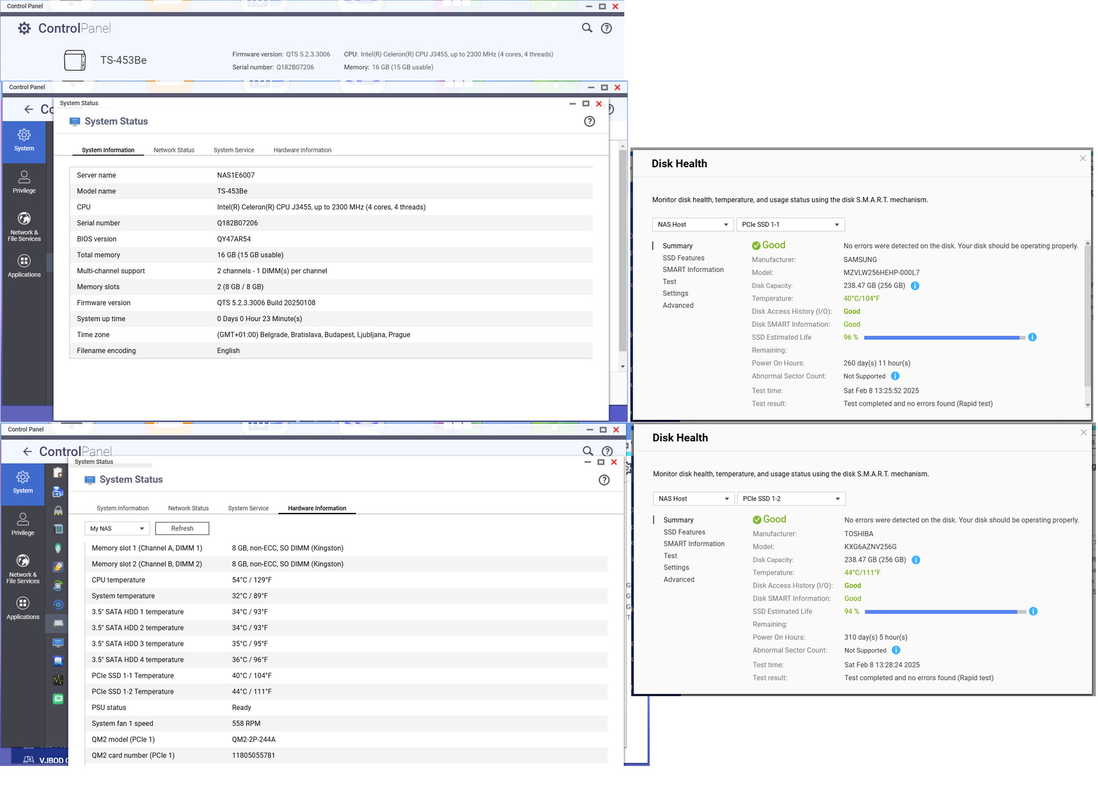The image size is (1098, 797).
Task: Click the scroll-down arrow in the PCIe SSD 1-1 Disk Health
Action: [x=1088, y=406]
